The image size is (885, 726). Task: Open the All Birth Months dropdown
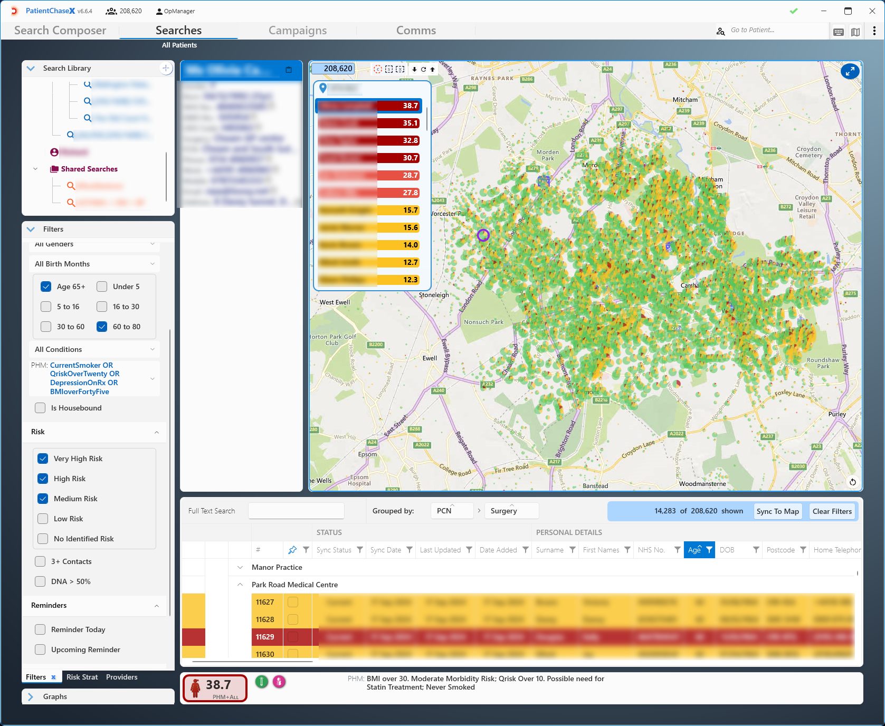(94, 263)
